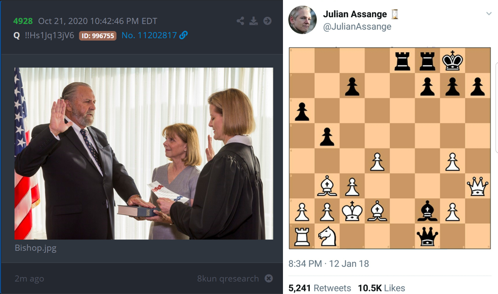This screenshot has width=498, height=294.
Task: Click the Julian Assange display name
Action: [x=355, y=14]
